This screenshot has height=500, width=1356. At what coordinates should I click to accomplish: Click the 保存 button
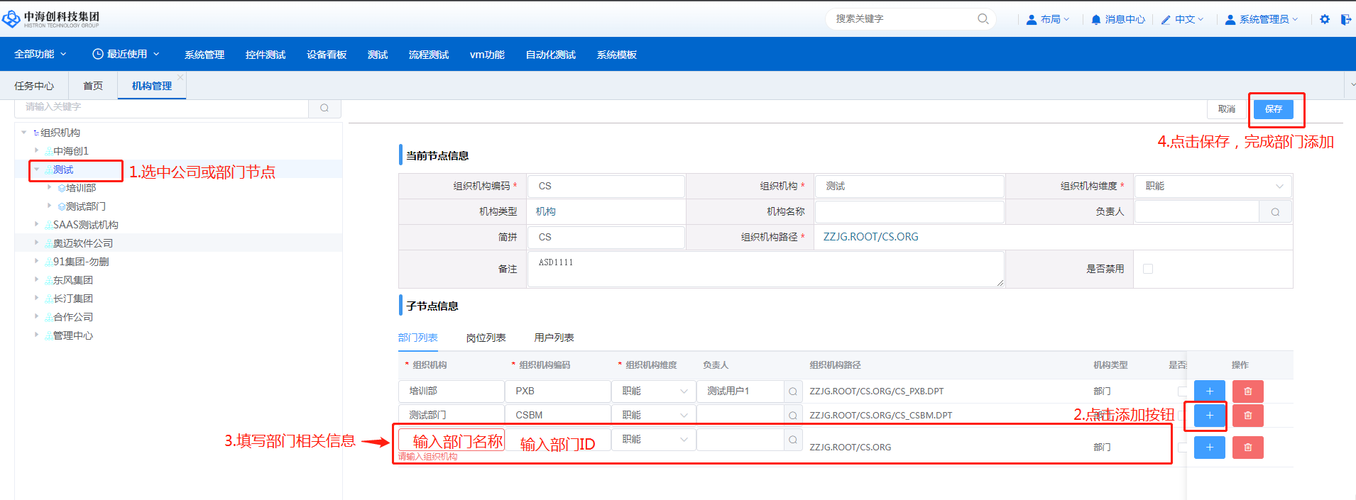tap(1273, 109)
